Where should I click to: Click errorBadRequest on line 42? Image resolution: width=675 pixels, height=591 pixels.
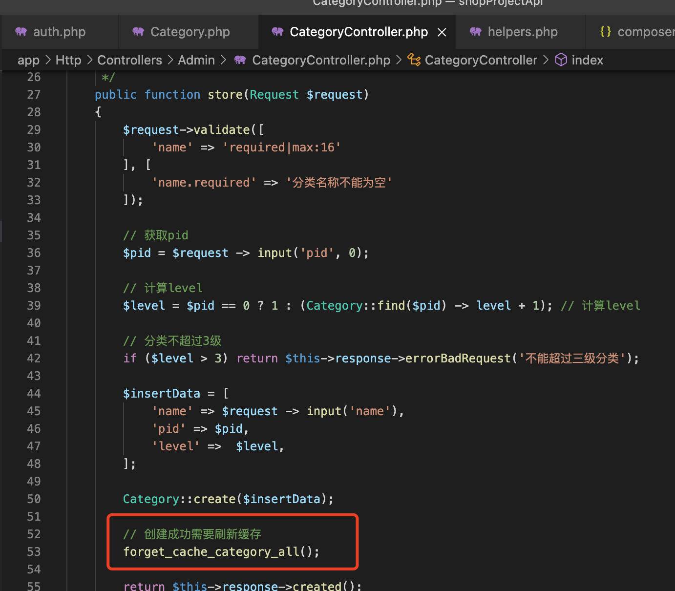458,359
